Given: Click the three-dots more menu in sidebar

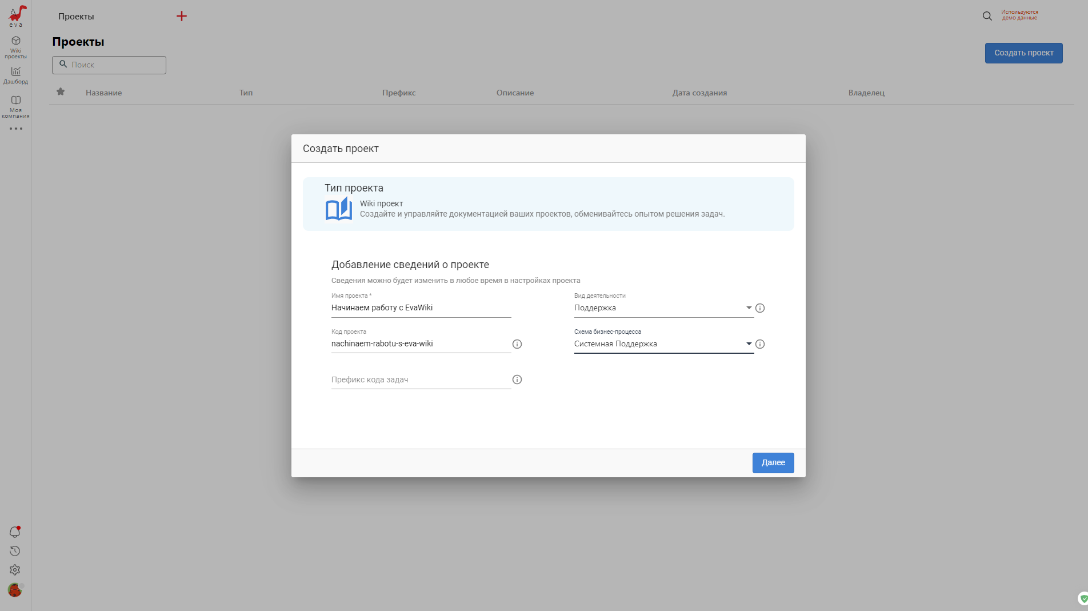Looking at the screenshot, I should pos(16,129).
